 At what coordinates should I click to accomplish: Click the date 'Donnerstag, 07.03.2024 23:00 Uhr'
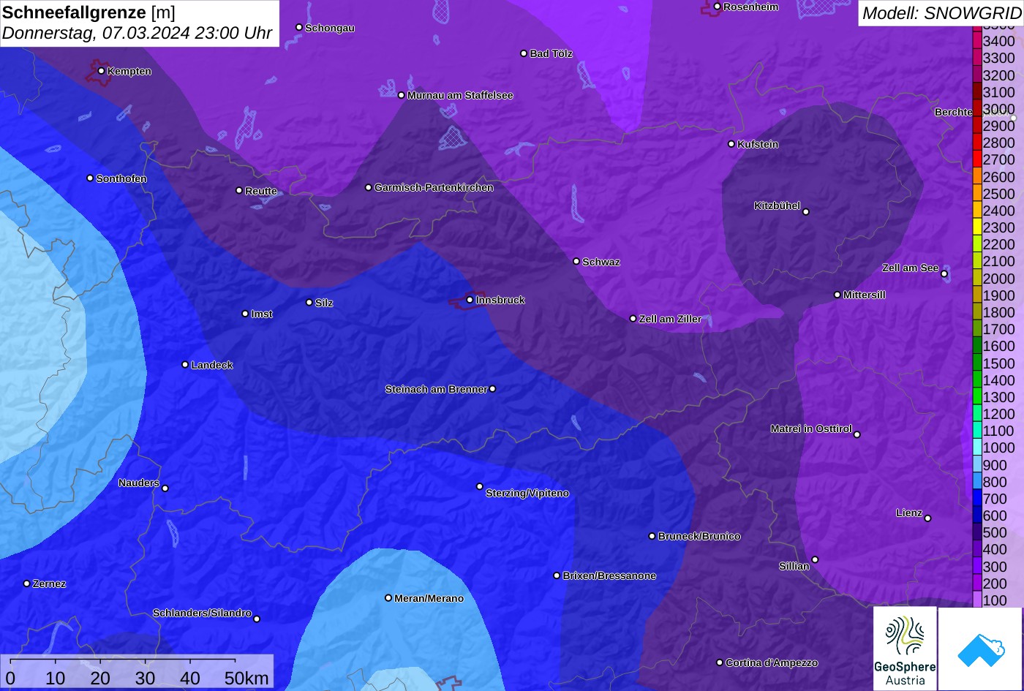click(138, 33)
